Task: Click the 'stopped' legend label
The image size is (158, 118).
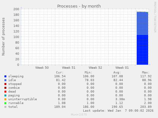Action: [x=15, y=84]
